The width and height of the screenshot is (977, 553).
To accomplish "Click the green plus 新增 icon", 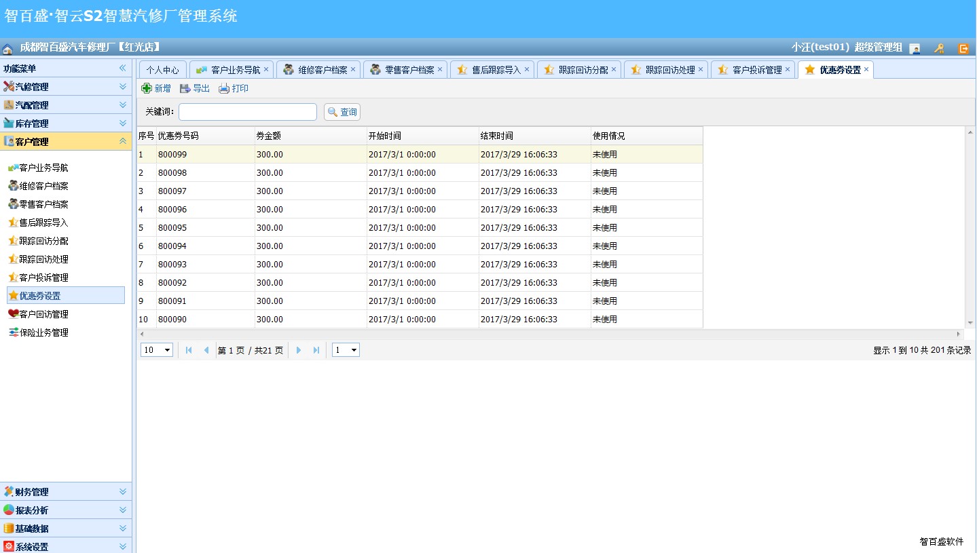I will (x=147, y=88).
